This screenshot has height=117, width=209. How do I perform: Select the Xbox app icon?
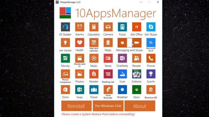[137, 90]
